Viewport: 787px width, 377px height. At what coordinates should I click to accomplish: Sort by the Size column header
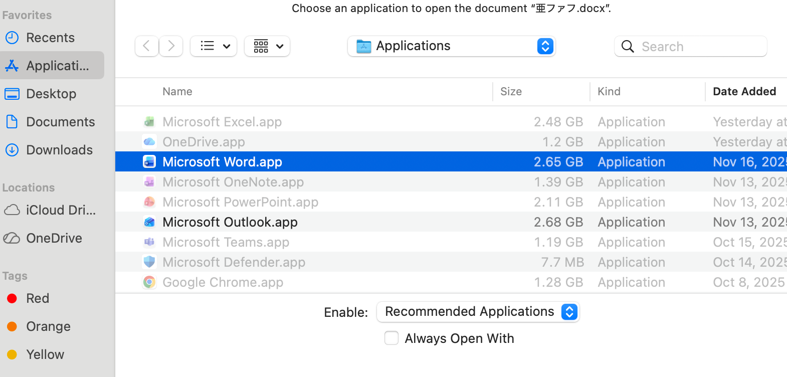(x=511, y=91)
